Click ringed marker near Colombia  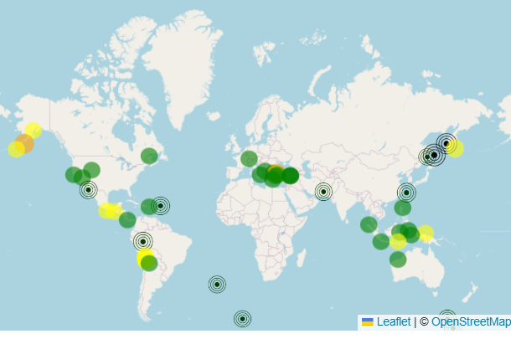pos(143,241)
